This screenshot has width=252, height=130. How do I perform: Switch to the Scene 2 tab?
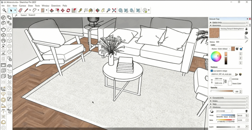tap(32, 15)
